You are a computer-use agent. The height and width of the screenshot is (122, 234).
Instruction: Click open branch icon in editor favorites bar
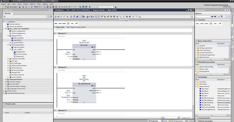pyautogui.click(x=72, y=24)
